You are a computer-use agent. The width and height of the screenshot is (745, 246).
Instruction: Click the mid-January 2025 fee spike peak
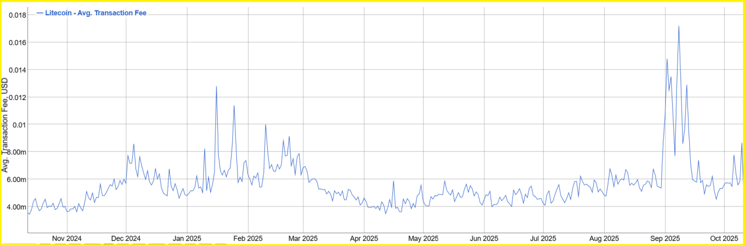(x=217, y=87)
